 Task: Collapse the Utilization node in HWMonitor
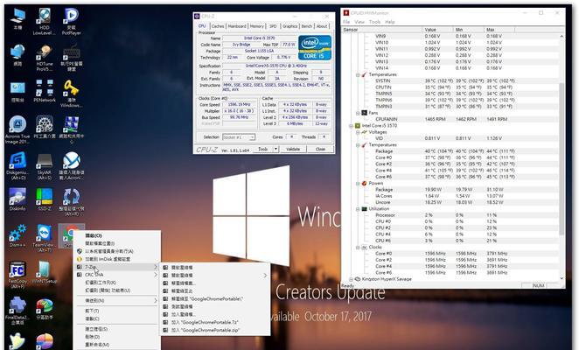[x=358, y=209]
